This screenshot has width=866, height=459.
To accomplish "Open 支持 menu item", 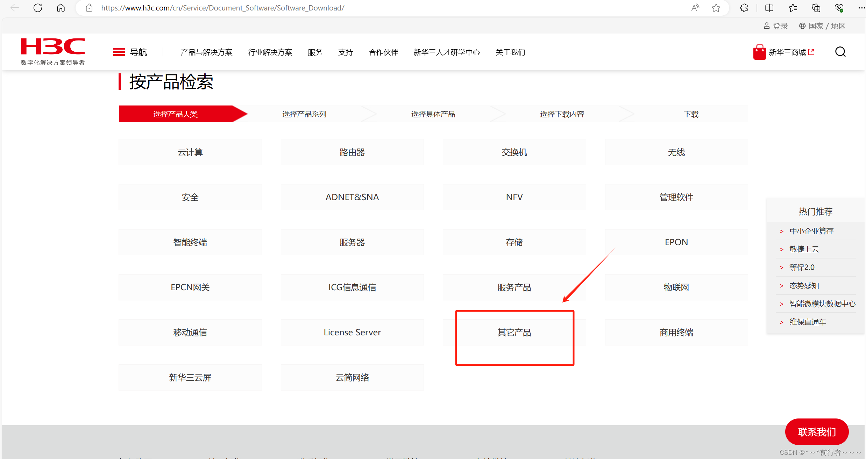I will 346,52.
